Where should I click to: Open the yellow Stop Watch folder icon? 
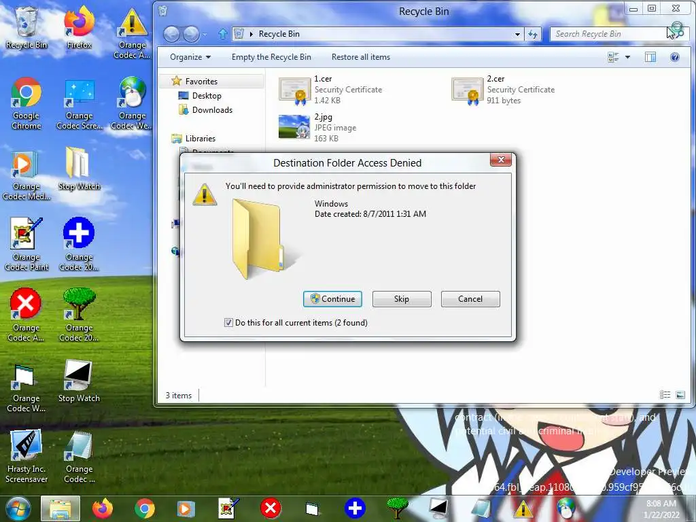[x=79, y=169]
